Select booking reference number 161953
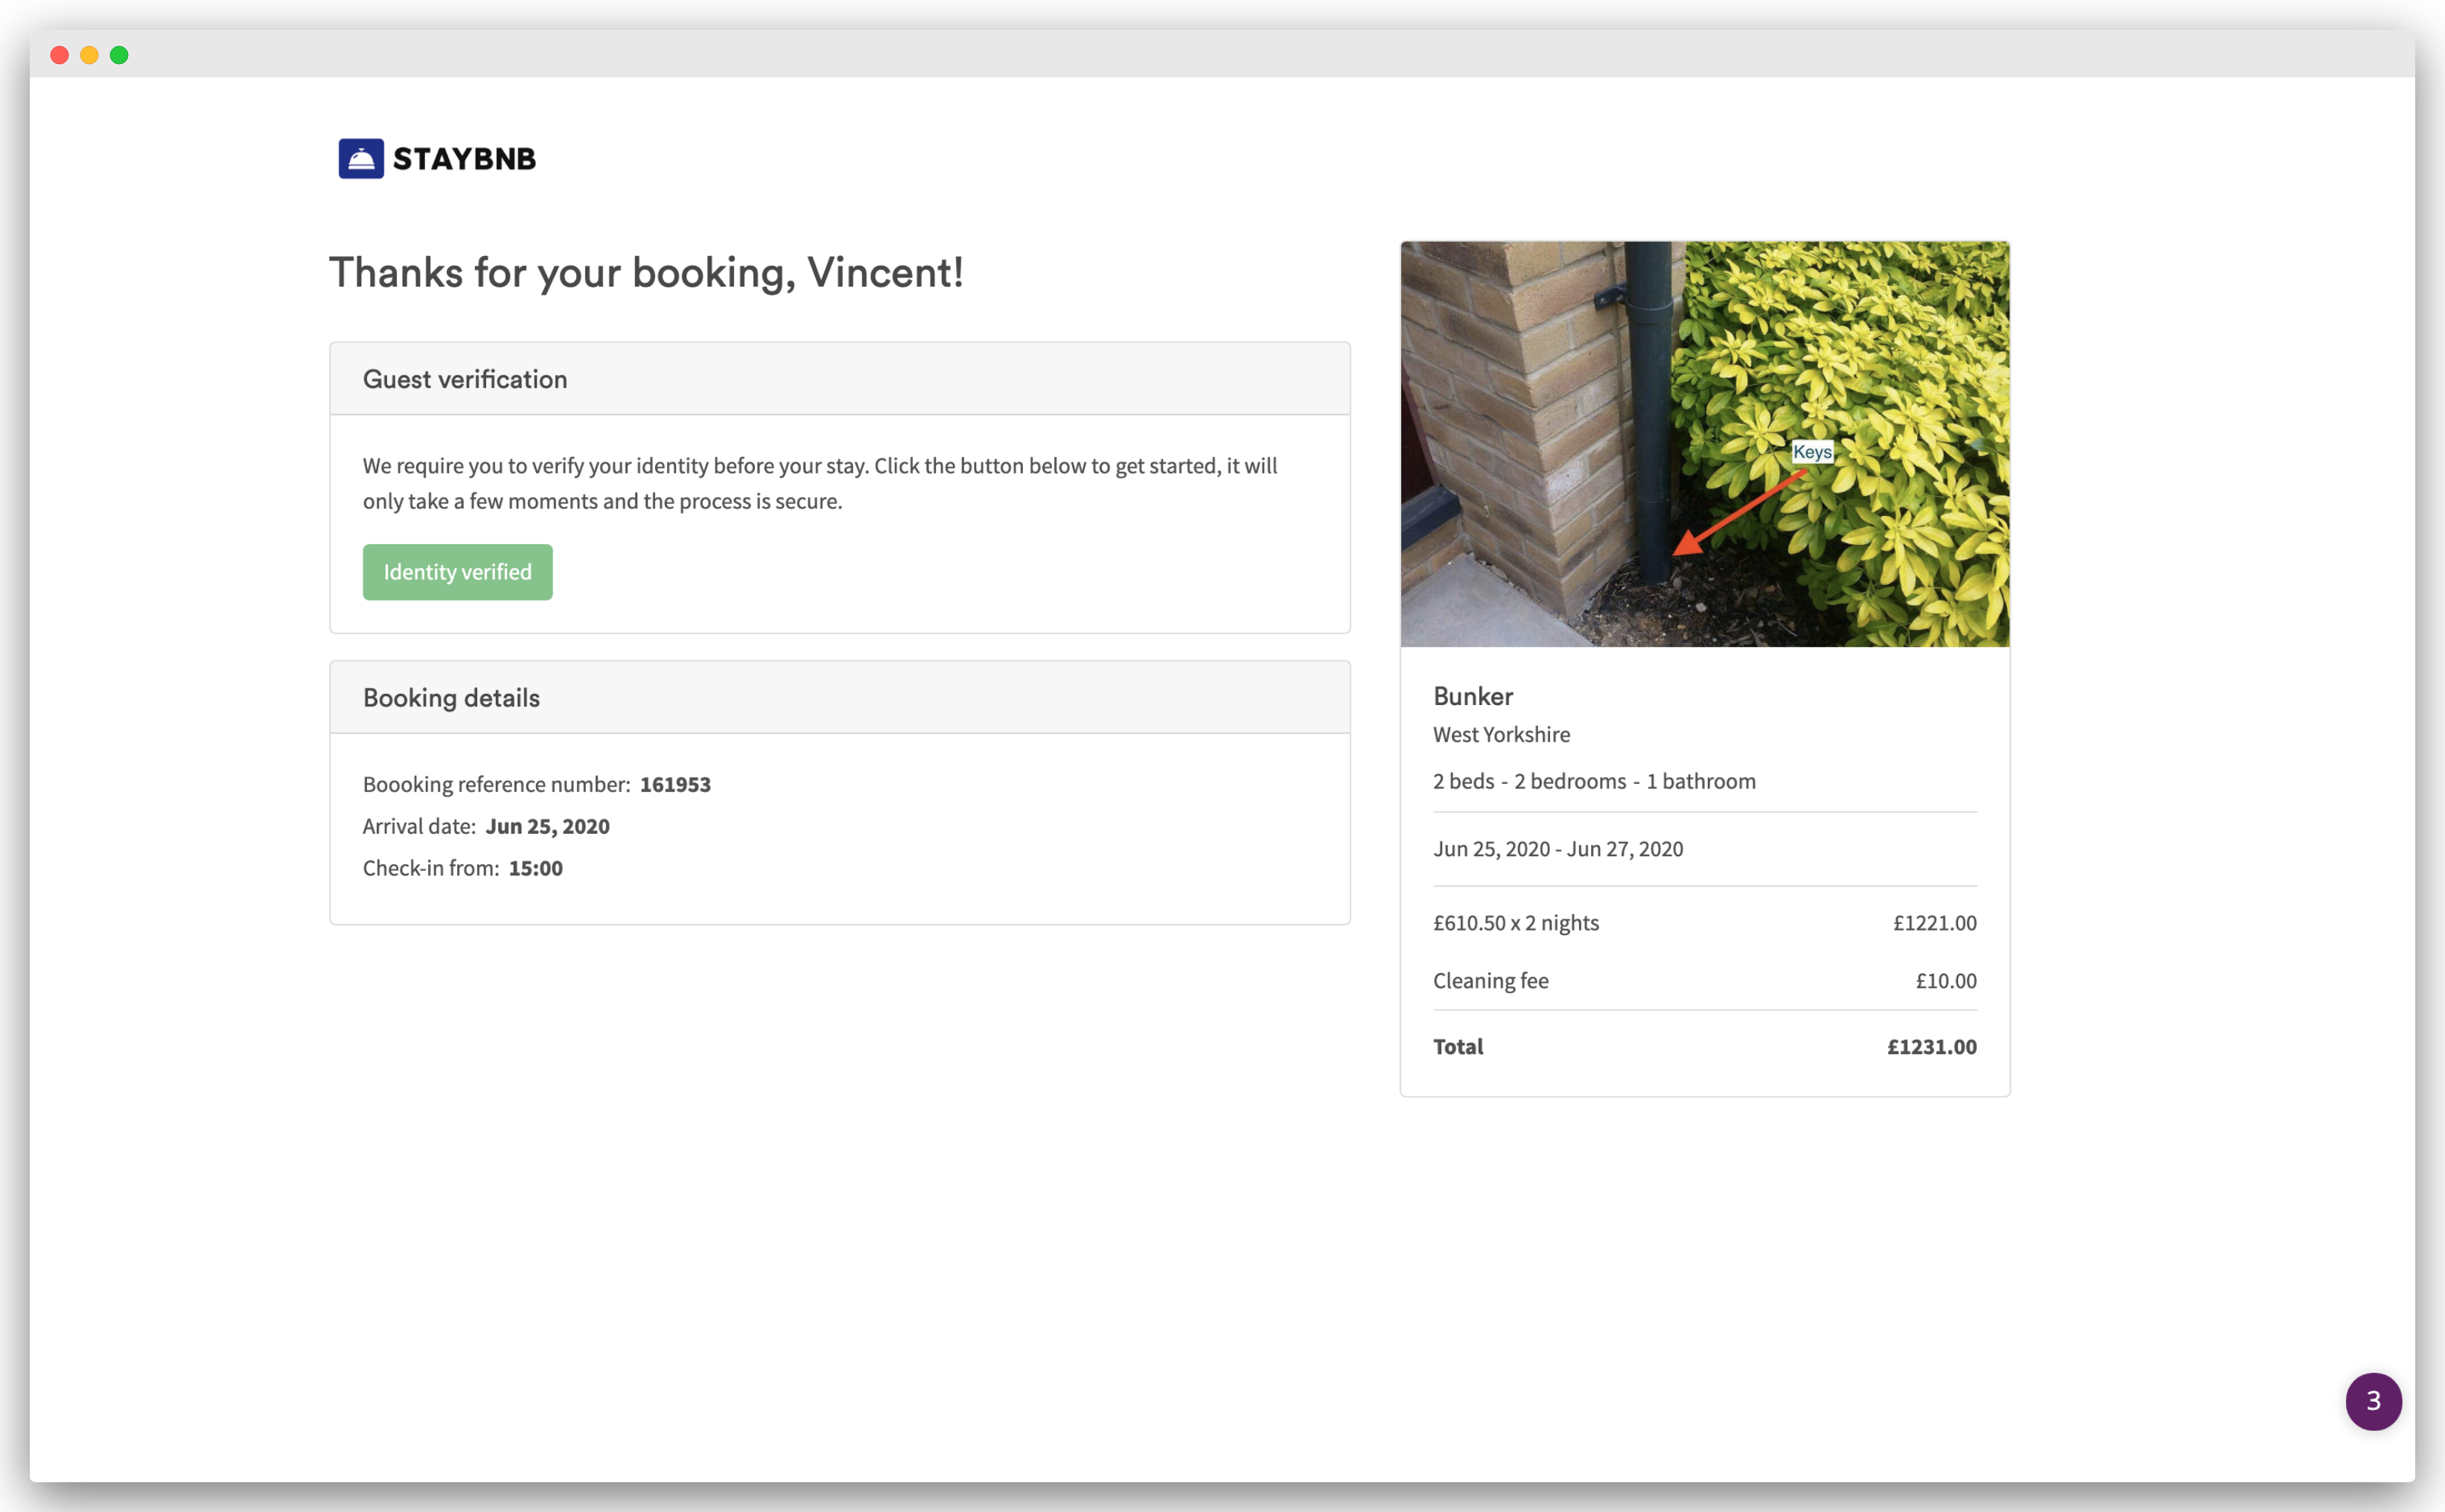Screen dimensions: 2445x1512 point(675,785)
